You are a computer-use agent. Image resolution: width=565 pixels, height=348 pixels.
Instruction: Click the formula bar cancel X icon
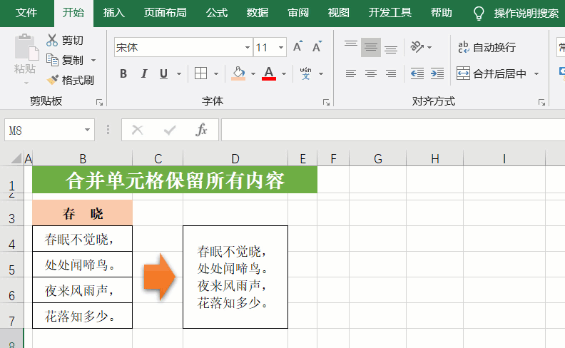point(137,130)
